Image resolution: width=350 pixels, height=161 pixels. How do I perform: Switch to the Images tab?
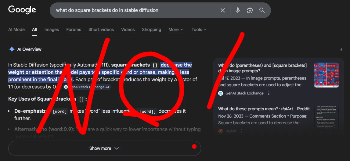point(52,29)
